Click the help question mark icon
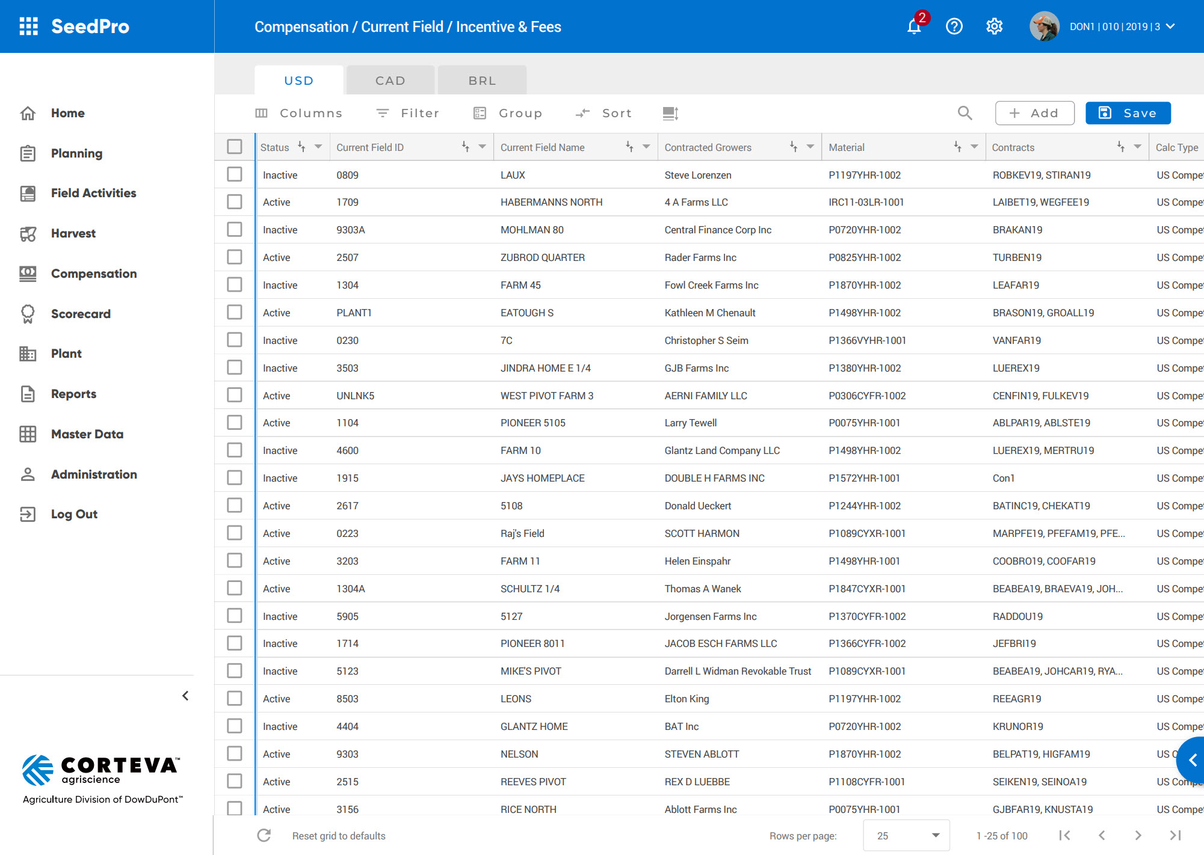 954,26
